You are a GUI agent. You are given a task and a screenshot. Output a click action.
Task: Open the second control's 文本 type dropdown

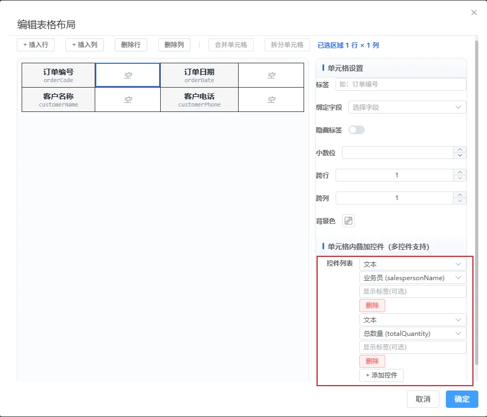412,320
